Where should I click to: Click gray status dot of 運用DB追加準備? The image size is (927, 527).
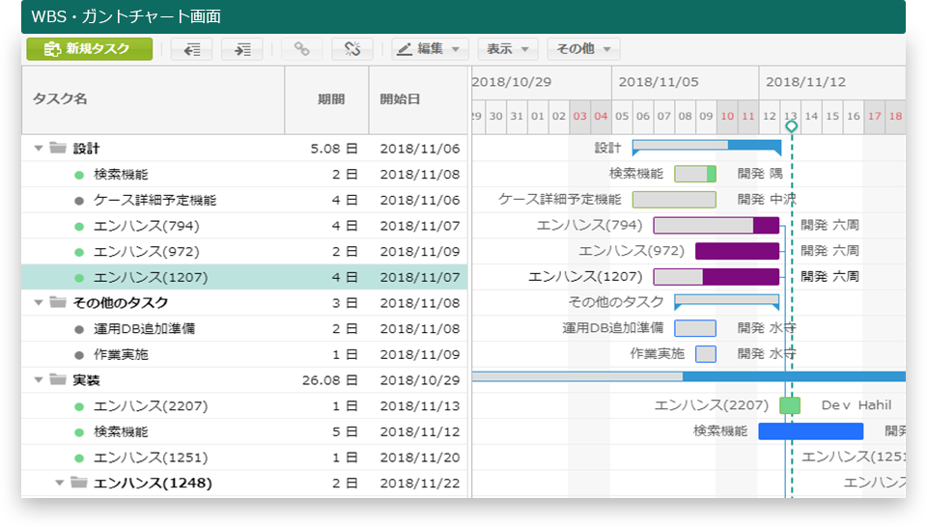pyautogui.click(x=78, y=329)
